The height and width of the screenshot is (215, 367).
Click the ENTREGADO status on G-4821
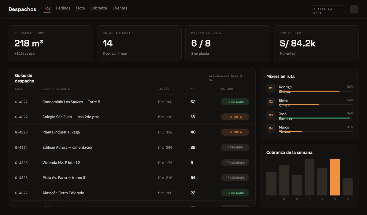[x=235, y=102]
